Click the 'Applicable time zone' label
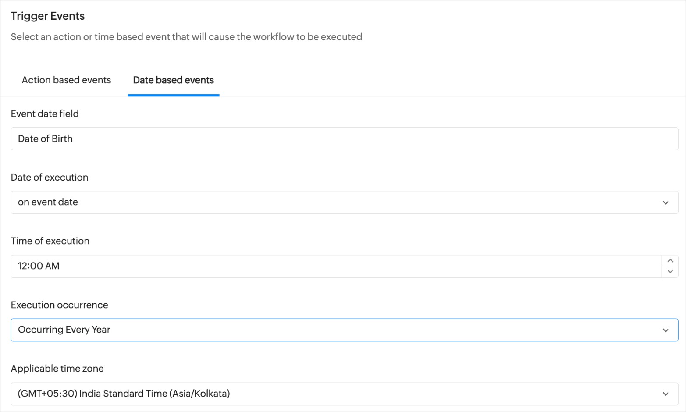 coord(57,369)
